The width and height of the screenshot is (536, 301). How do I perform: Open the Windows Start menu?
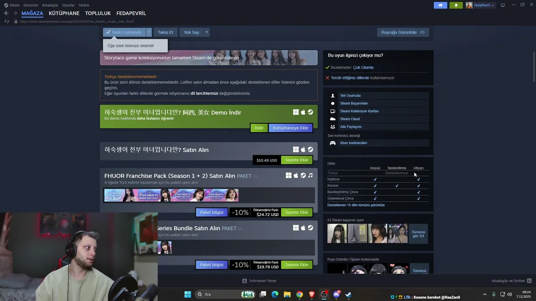point(188,294)
